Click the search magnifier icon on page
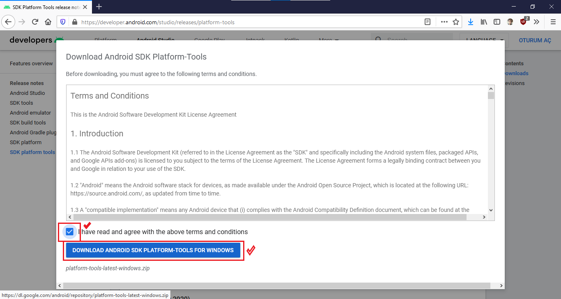This screenshot has height=299, width=561. pos(379,40)
